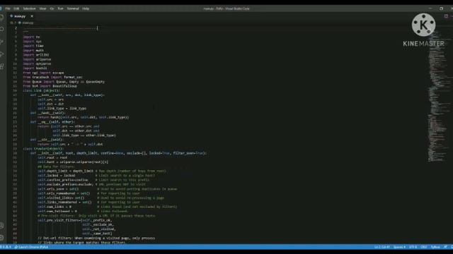
Task: Click the UTF-8 encoding status item
Action: point(413,247)
